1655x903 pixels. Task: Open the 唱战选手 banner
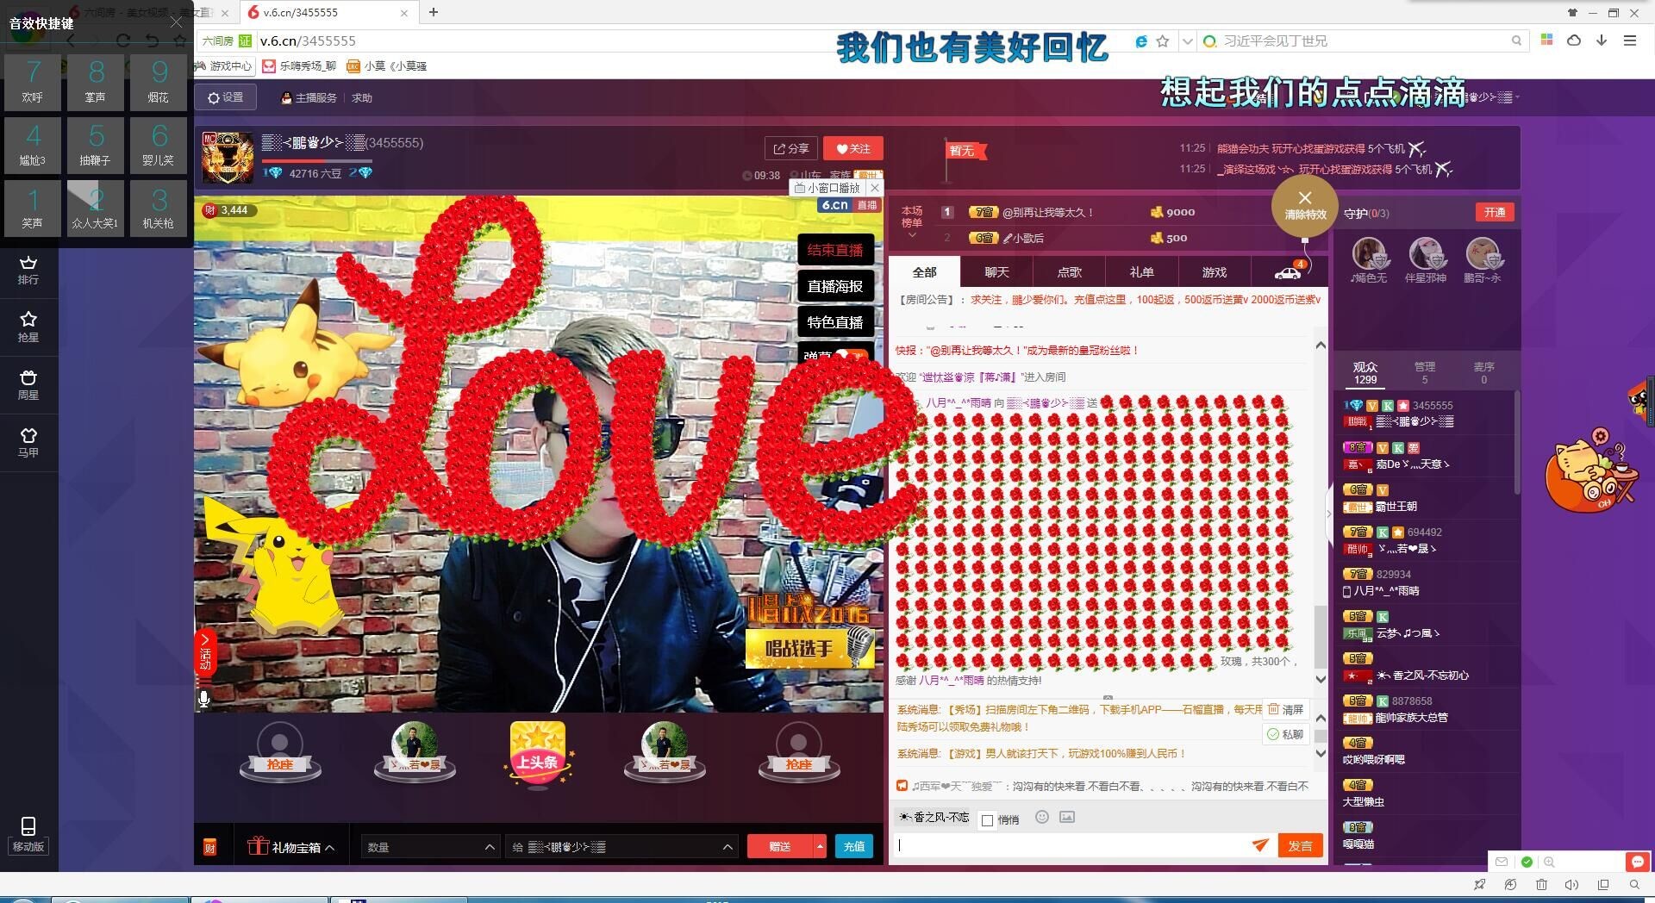point(810,649)
